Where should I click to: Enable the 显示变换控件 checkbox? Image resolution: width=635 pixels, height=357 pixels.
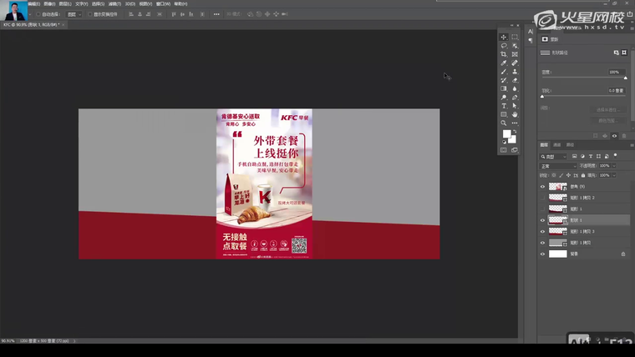pyautogui.click(x=90, y=14)
